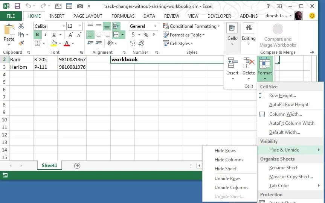
Task: Apply Comma Style number format
Action: tap(154, 35)
